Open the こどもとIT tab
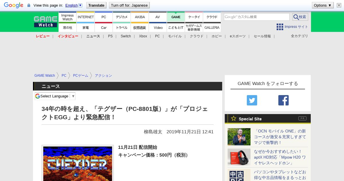The width and height of the screenshot is (344, 181). pyautogui.click(x=176, y=27)
